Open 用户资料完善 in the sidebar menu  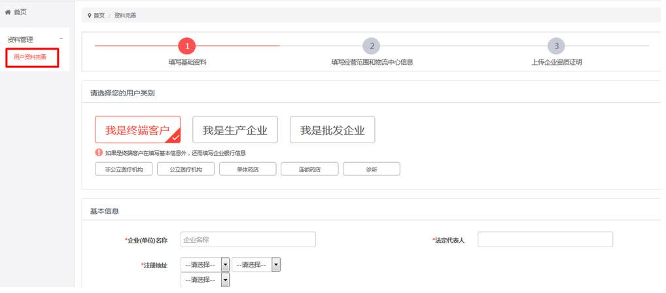(x=30, y=58)
